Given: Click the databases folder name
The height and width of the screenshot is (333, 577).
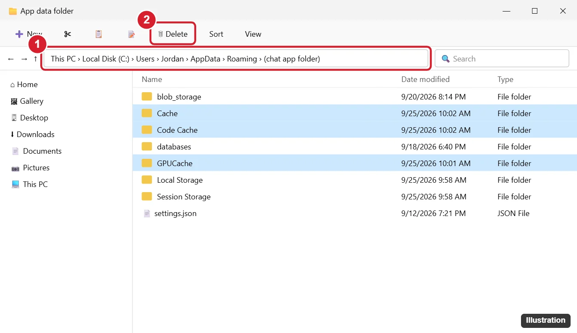Looking at the screenshot, I should (174, 147).
